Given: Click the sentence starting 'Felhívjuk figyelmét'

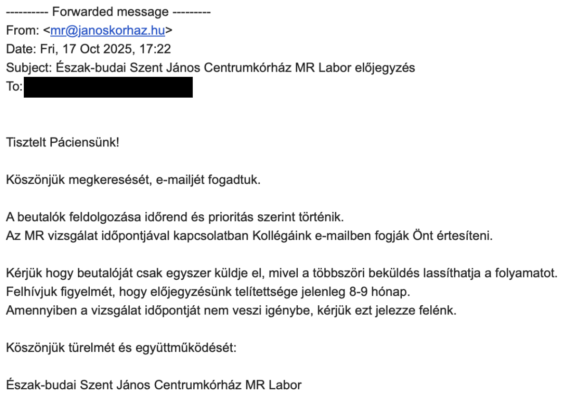Looking at the screenshot, I should (208, 292).
